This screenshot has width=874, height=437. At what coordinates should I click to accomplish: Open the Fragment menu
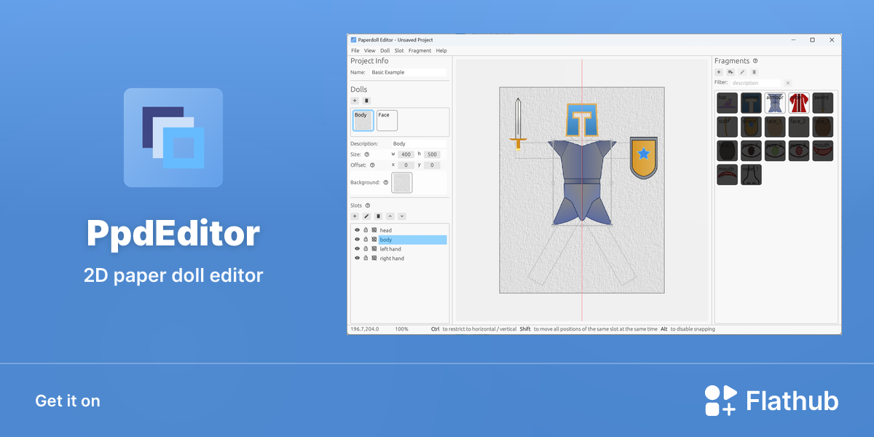[x=420, y=51]
